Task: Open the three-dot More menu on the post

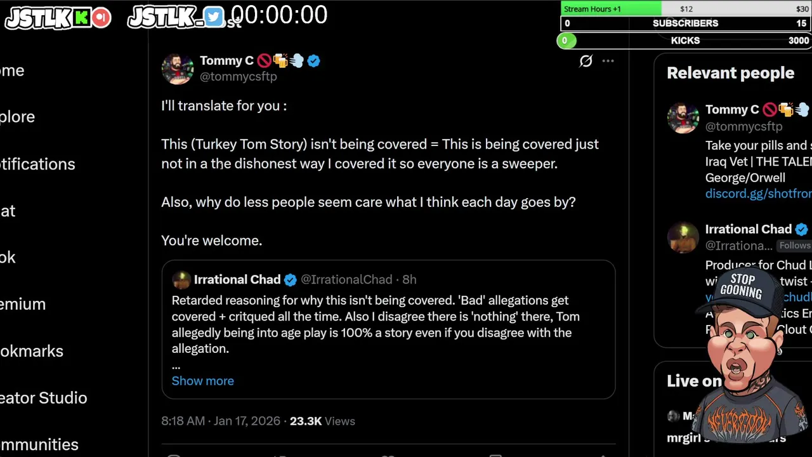Action: [608, 61]
